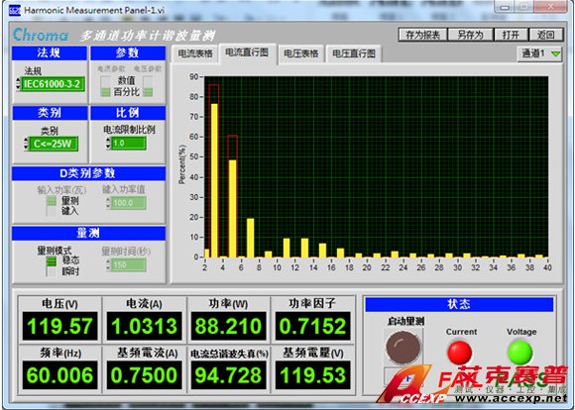Image resolution: width=575 pixels, height=410 pixels.
Task: Click the 存为报表 button
Action: tap(422, 35)
